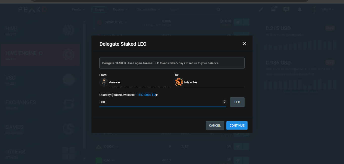Screen dimensions: 344x164
Task: Click the lstr.voter avatar icon
Action: (x=179, y=82)
